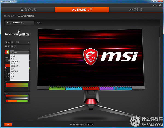
Task: Click the SteelSeries Engine 3 title icon
Action: [x=2, y=2]
